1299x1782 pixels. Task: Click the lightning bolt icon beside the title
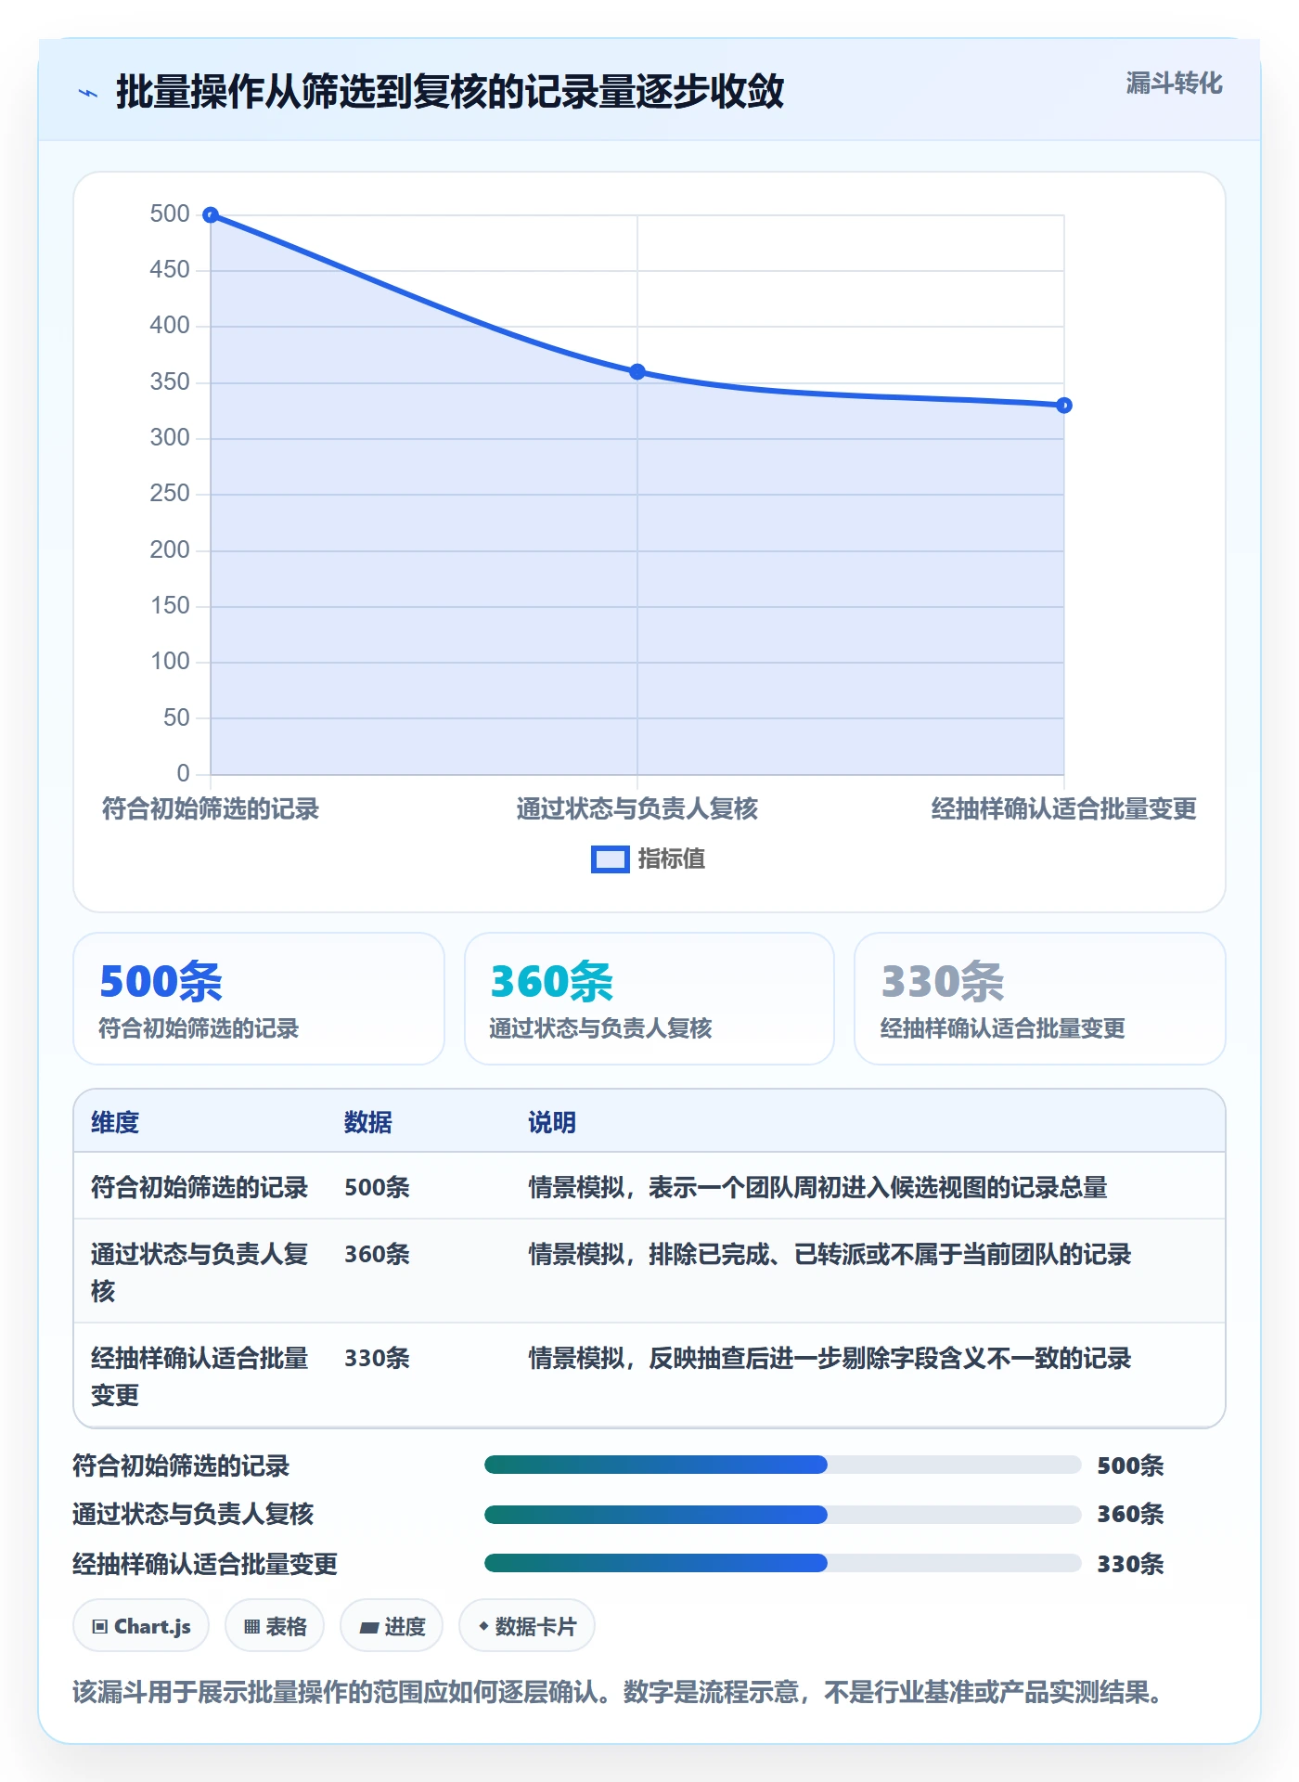pyautogui.click(x=88, y=93)
